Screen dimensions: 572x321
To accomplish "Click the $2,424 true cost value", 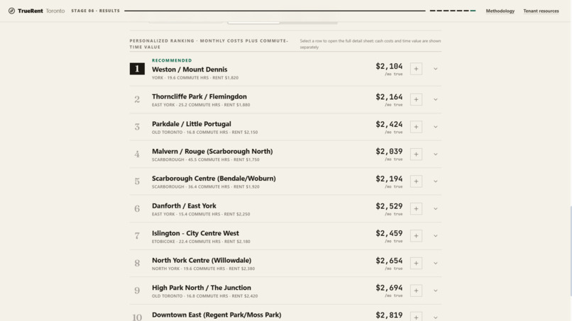I will pos(389,124).
